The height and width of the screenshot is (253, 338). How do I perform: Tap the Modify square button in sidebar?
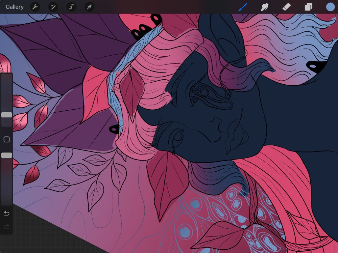point(7,139)
